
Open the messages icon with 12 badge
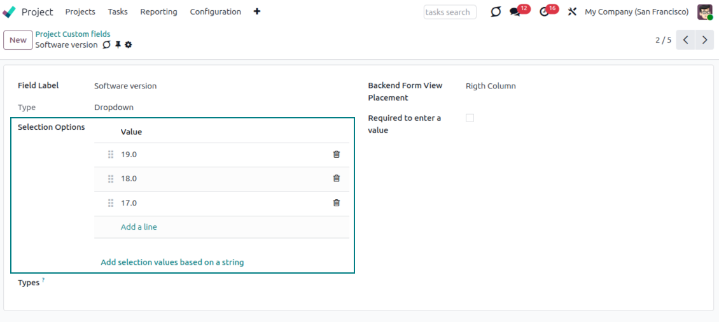(515, 12)
